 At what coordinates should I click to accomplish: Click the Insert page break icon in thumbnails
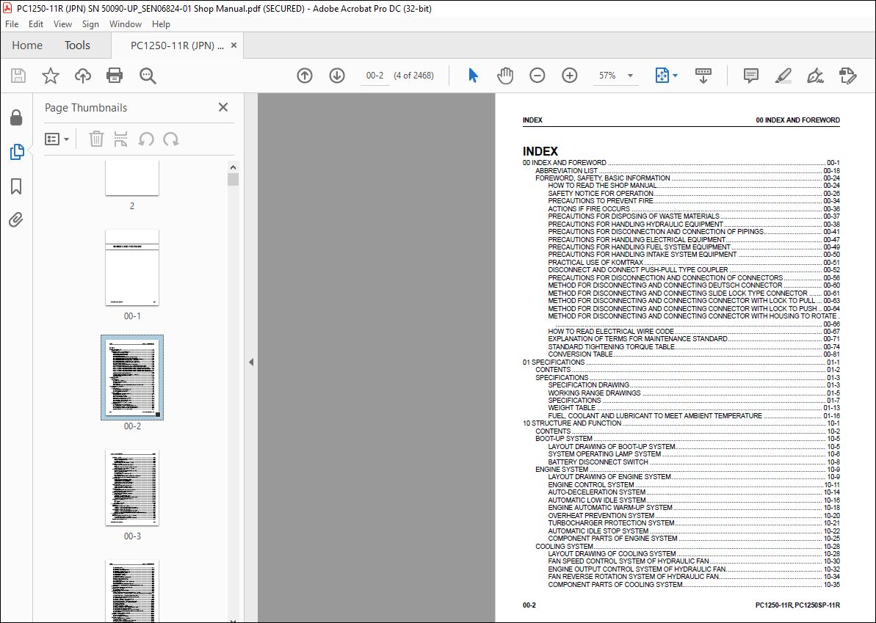pos(120,139)
